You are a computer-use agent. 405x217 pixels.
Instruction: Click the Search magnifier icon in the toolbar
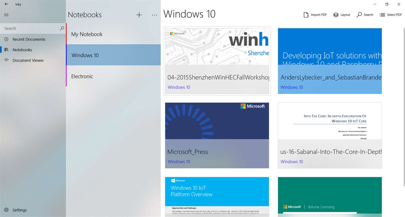[359, 15]
